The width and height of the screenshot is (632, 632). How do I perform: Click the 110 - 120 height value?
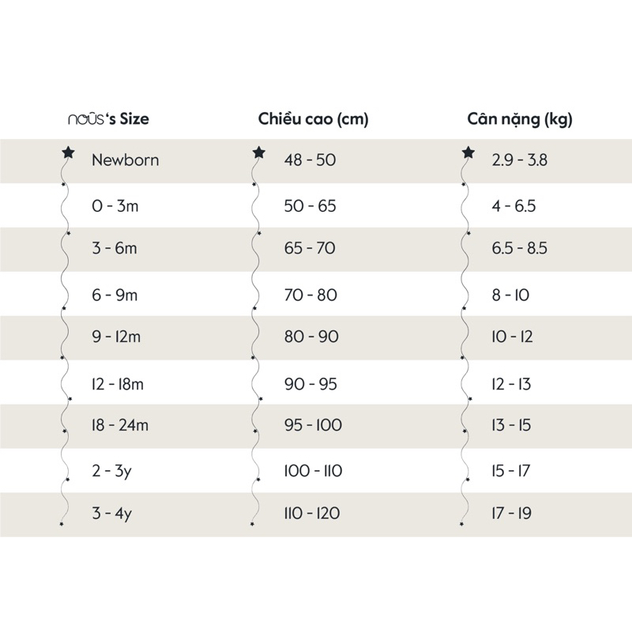pyautogui.click(x=312, y=513)
